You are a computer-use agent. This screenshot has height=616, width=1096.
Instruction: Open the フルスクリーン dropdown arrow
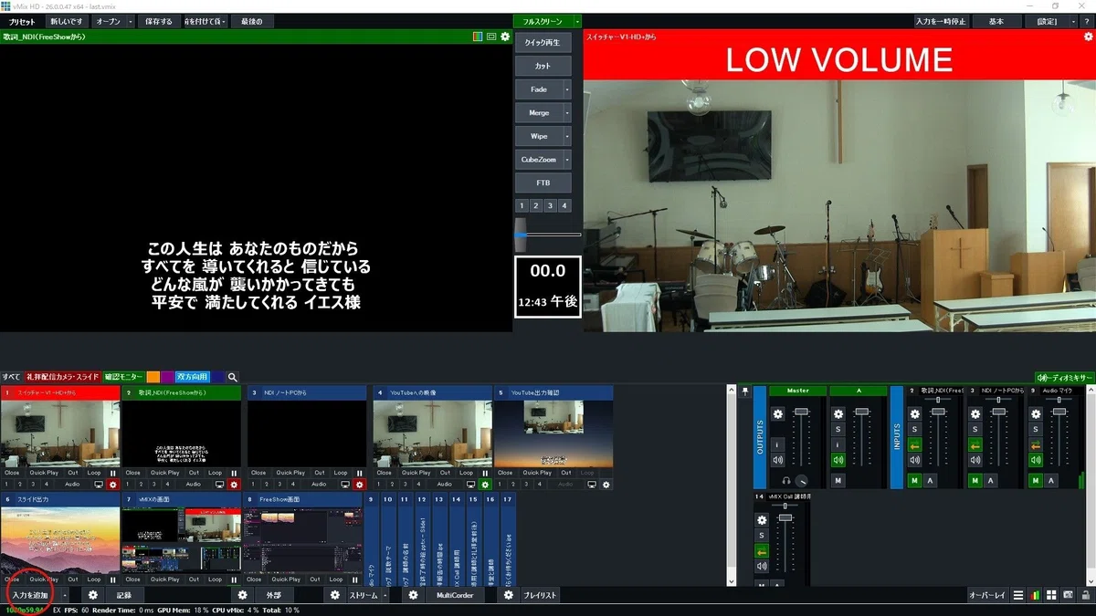click(577, 21)
